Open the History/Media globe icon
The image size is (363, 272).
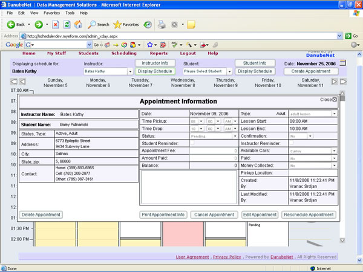pyautogui.click(x=148, y=25)
